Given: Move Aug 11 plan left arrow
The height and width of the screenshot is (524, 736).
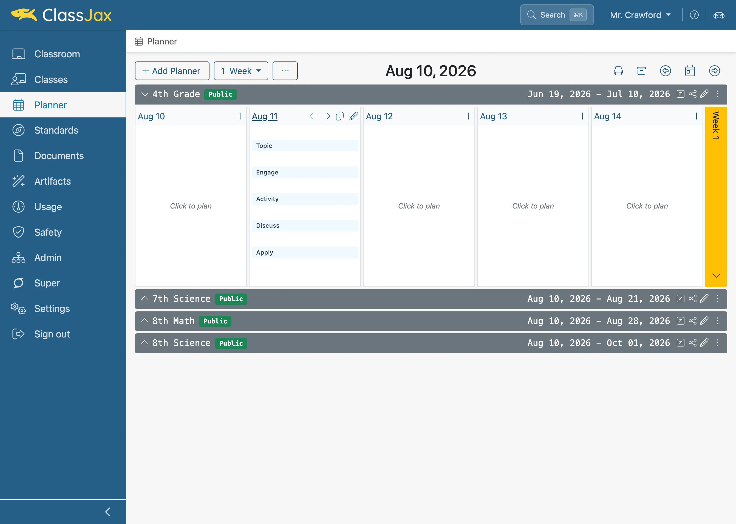Looking at the screenshot, I should pos(313,116).
